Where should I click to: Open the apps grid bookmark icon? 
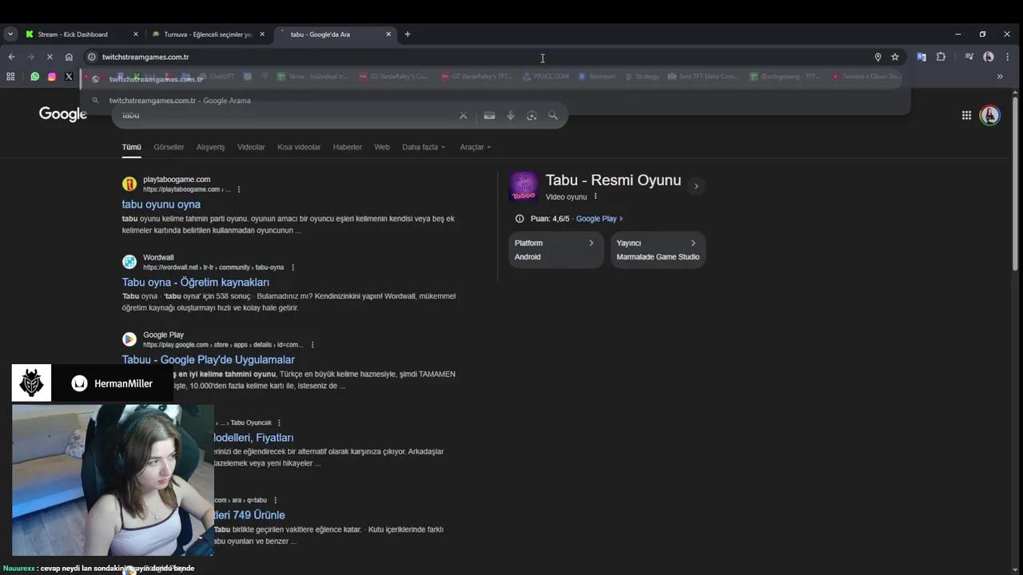point(10,77)
